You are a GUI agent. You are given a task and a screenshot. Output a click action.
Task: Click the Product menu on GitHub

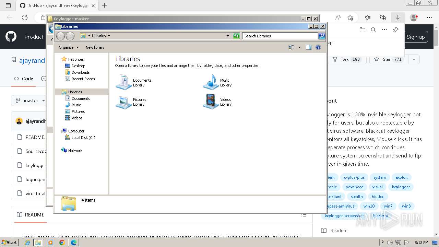pyautogui.click(x=34, y=37)
